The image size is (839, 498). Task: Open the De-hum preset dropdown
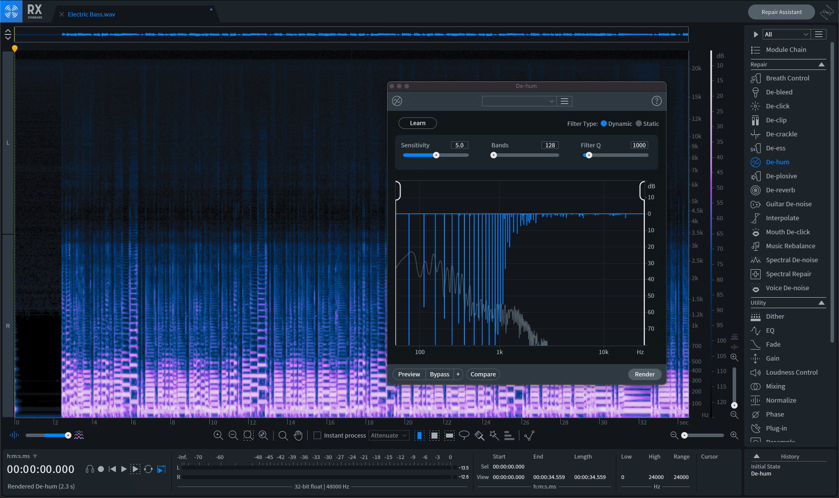tap(519, 101)
